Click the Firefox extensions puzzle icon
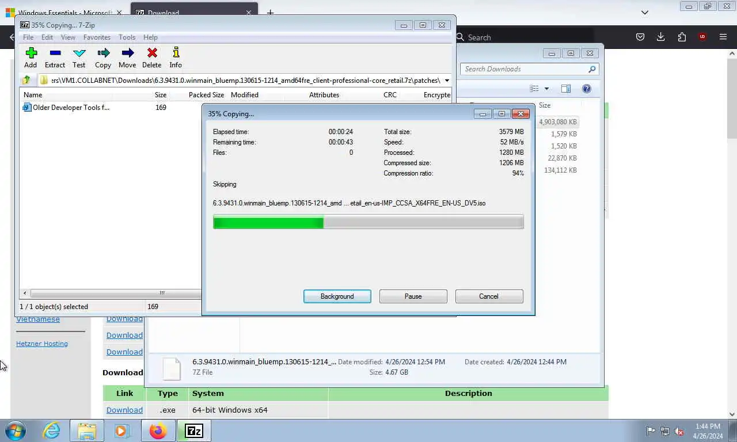 point(682,37)
